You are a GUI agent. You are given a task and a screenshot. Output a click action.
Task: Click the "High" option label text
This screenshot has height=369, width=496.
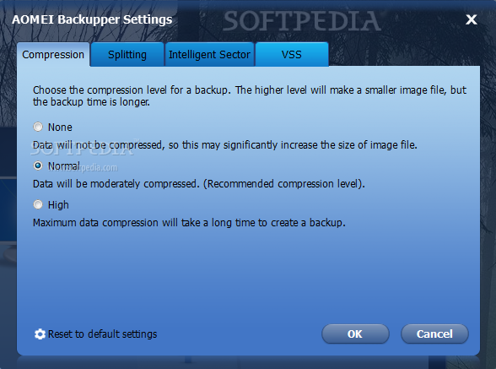point(58,205)
